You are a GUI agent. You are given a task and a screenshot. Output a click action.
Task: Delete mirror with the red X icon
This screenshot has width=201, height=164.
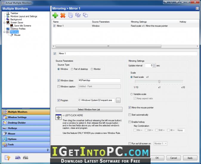63,16
